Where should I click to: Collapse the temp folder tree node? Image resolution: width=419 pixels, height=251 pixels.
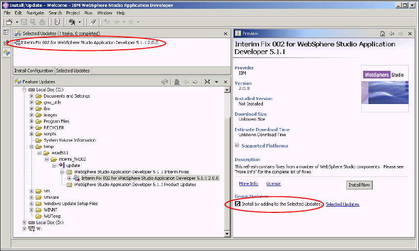point(32,146)
